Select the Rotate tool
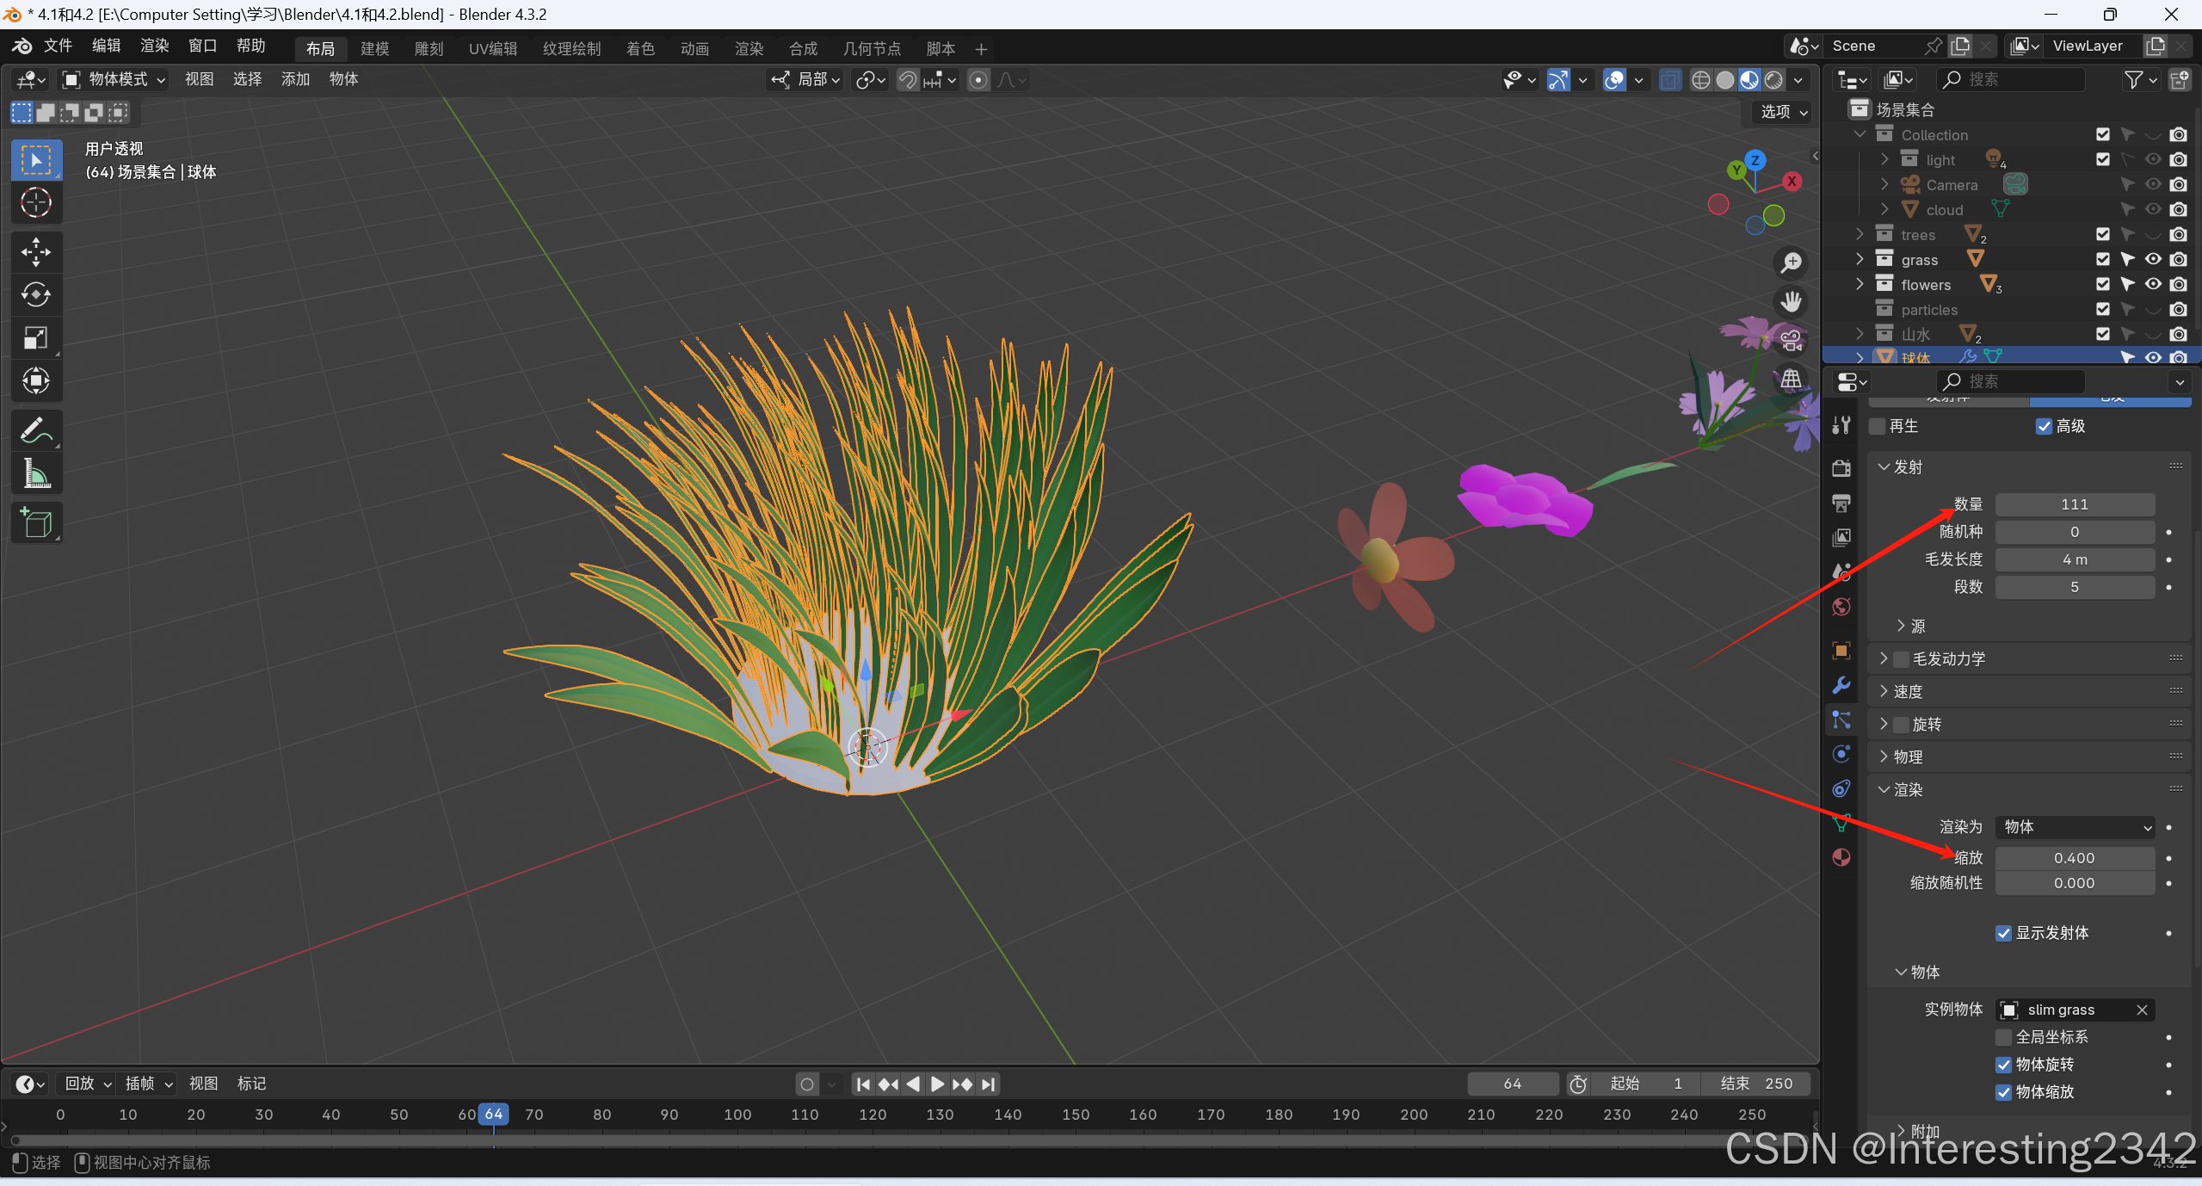This screenshot has height=1186, width=2202. (35, 295)
